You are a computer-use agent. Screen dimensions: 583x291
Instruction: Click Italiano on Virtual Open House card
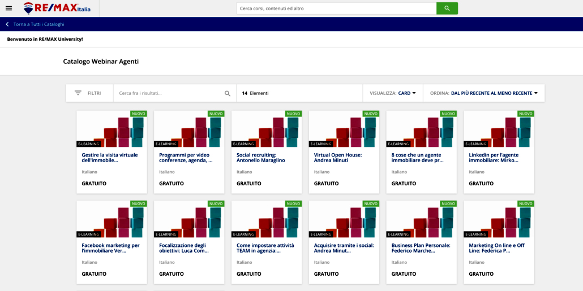321,172
